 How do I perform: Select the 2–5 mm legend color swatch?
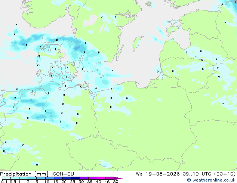pos(32,178)
